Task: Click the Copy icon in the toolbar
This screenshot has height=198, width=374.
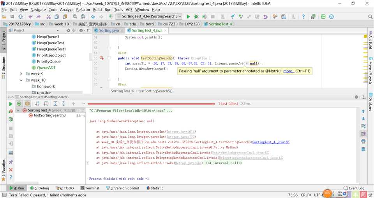Action: pyautogui.click(x=56, y=16)
